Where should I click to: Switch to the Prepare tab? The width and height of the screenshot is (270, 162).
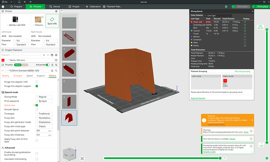coord(16,7)
